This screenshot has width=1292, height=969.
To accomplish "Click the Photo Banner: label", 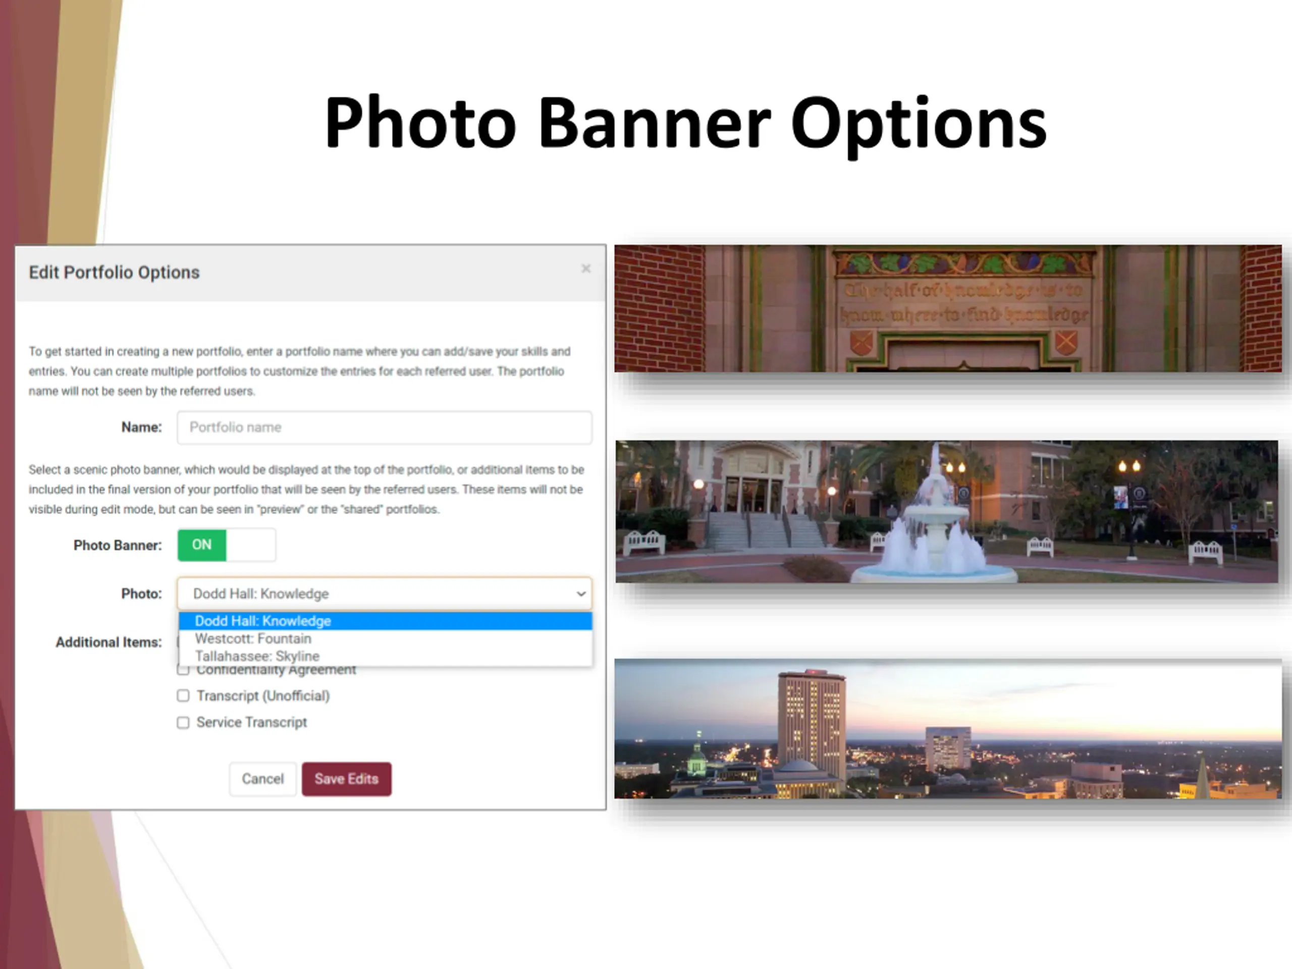I will click(x=118, y=546).
